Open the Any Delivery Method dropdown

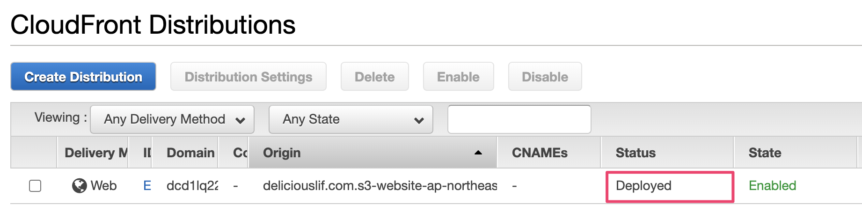[172, 119]
